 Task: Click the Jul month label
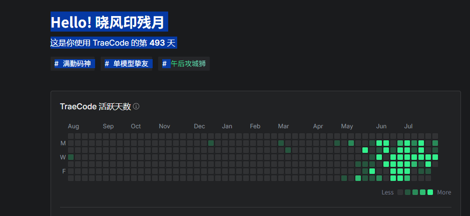(408, 126)
